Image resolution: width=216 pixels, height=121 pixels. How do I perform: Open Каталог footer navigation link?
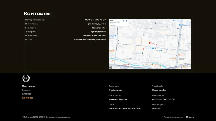click(27, 94)
